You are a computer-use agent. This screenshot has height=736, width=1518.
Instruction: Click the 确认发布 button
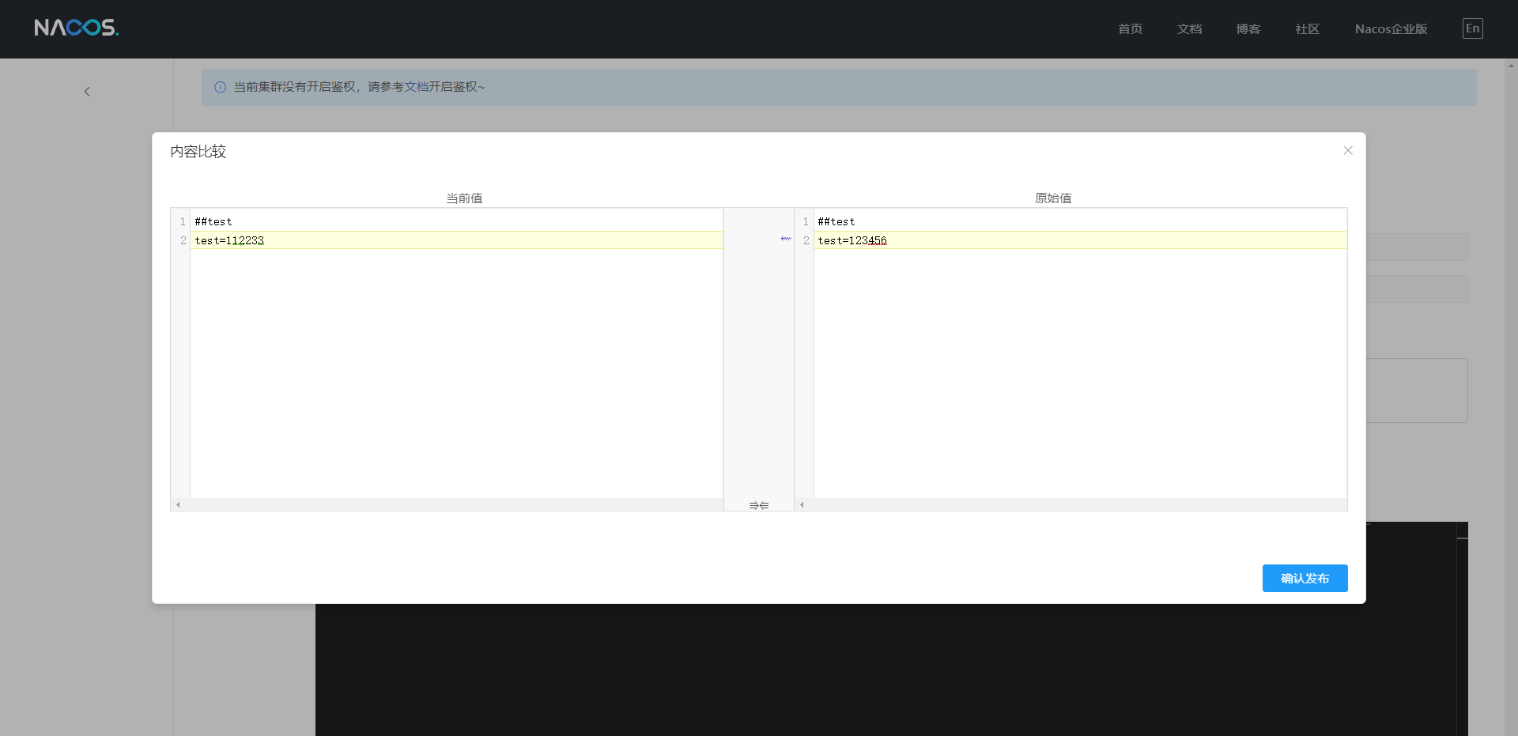click(x=1305, y=578)
